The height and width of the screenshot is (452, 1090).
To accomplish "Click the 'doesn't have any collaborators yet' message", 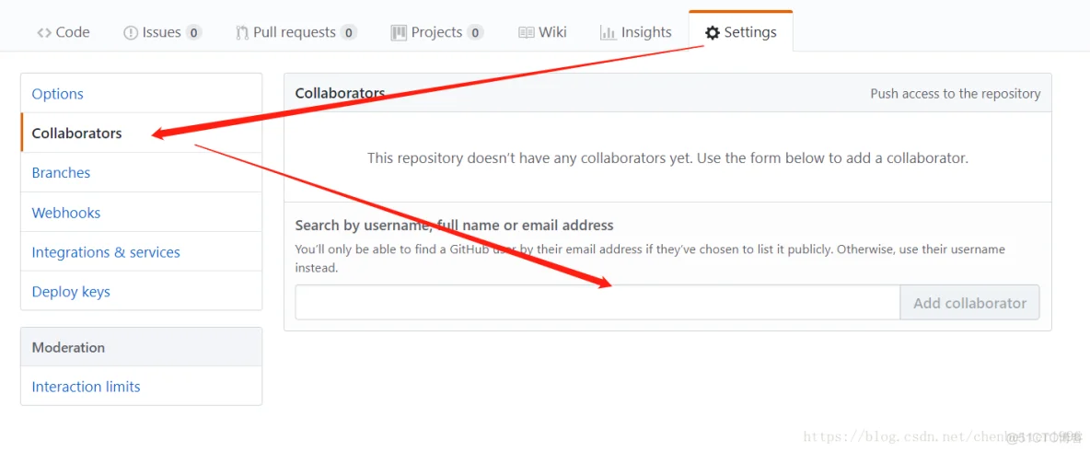I will click(667, 157).
